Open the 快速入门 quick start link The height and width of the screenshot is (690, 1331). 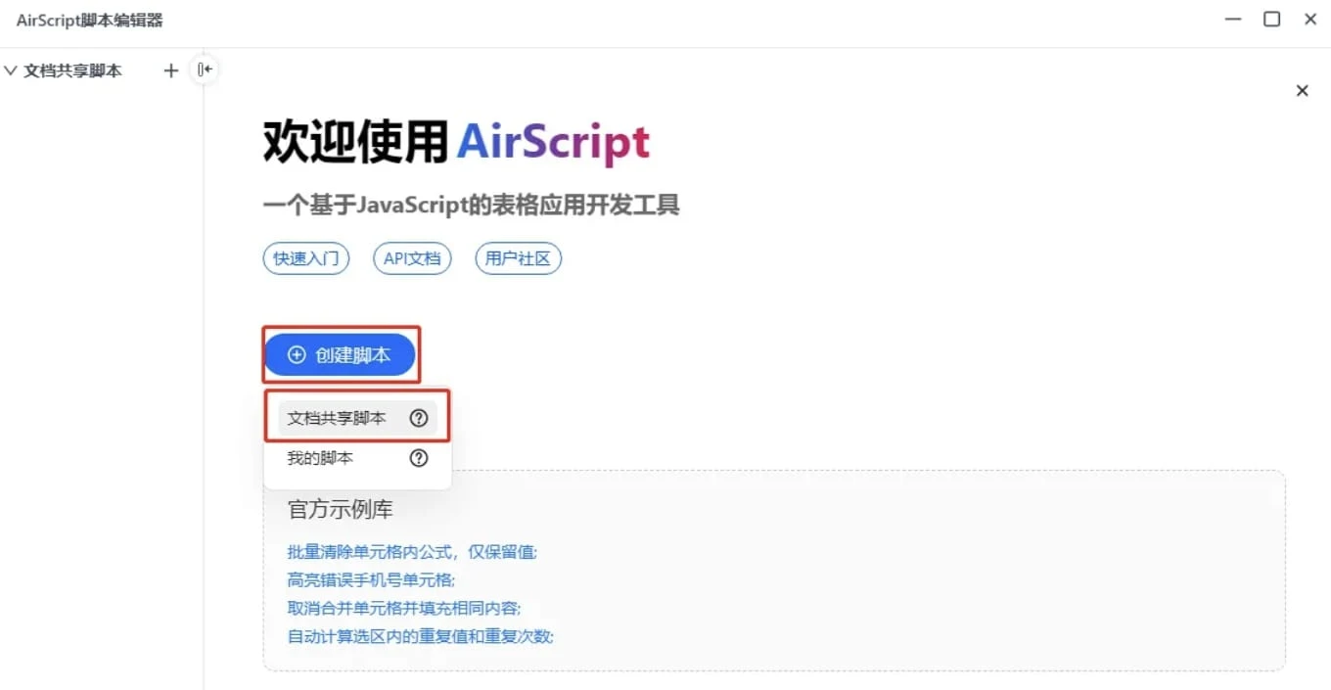[305, 257]
